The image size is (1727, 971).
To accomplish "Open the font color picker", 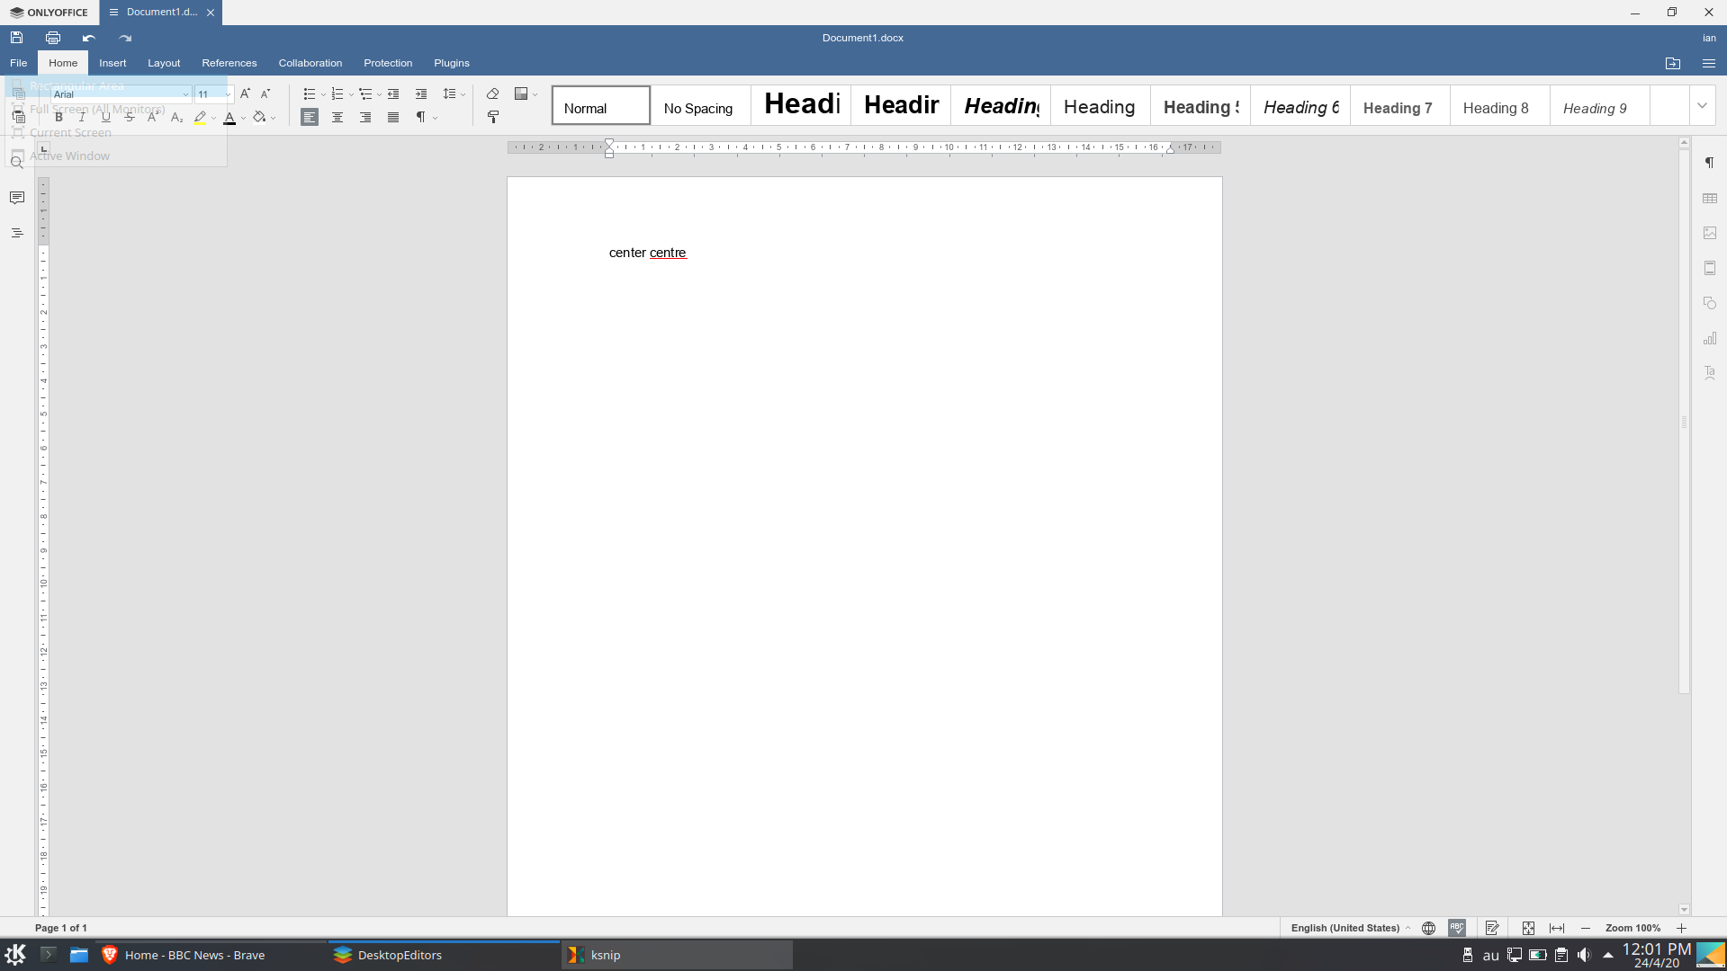I will coord(242,118).
